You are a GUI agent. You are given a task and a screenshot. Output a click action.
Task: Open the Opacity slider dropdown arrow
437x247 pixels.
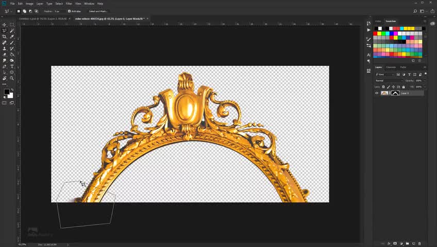425,81
